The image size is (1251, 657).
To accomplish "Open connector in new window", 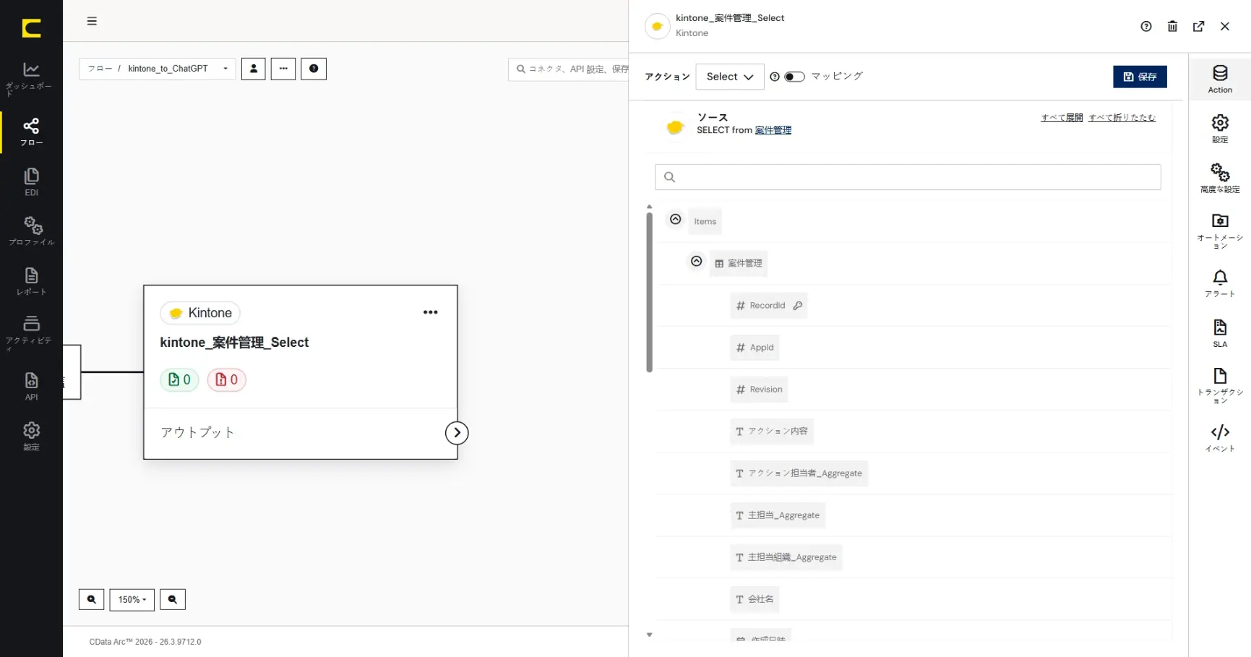I will pyautogui.click(x=1199, y=27).
